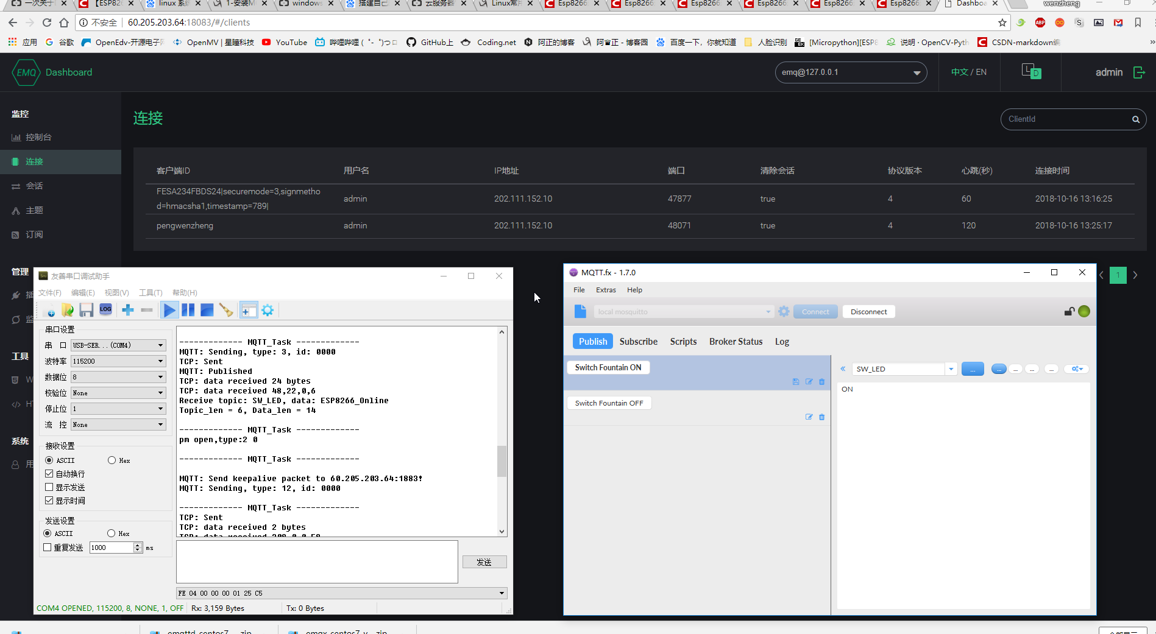The height and width of the screenshot is (634, 1156).
Task: Click the Switch Fountain ON button
Action: coord(608,367)
